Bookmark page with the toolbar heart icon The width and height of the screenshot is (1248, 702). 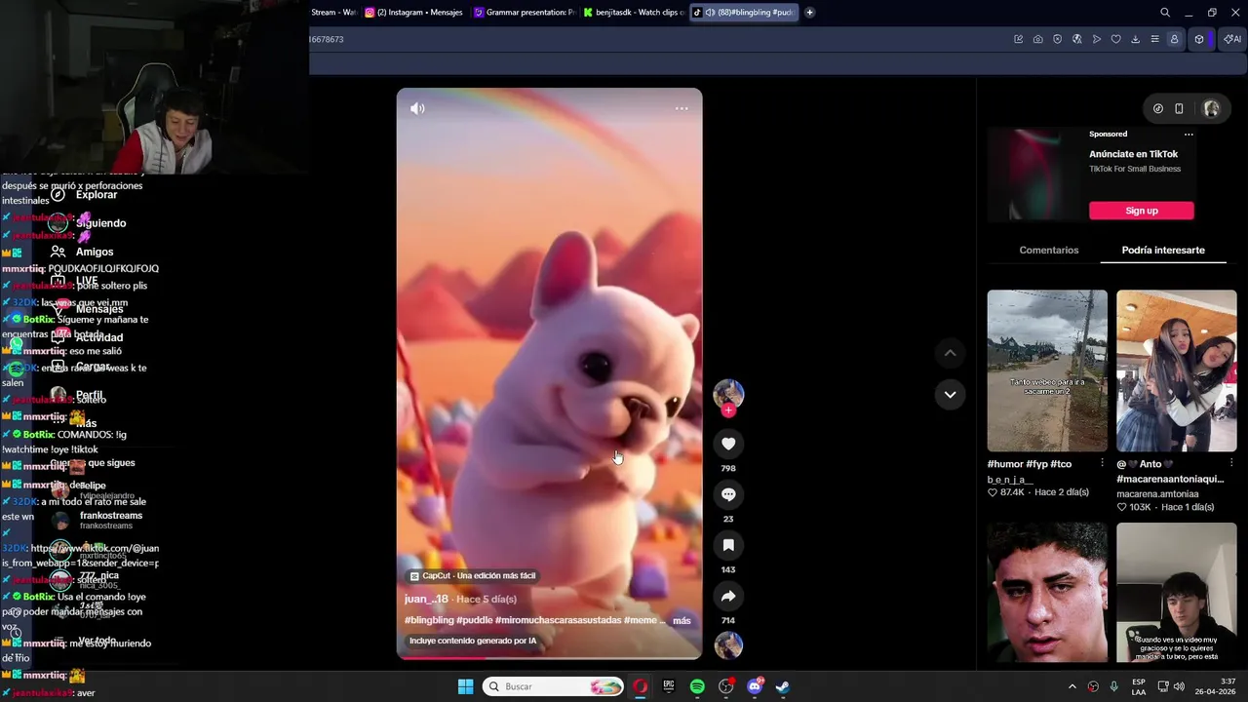[1115, 39]
